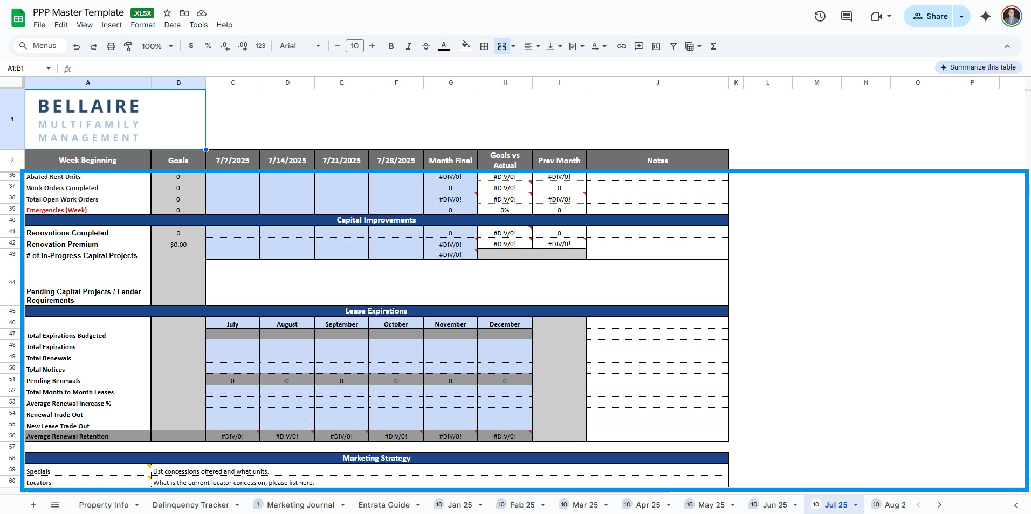
Task: Click the Share button
Action: point(930,16)
